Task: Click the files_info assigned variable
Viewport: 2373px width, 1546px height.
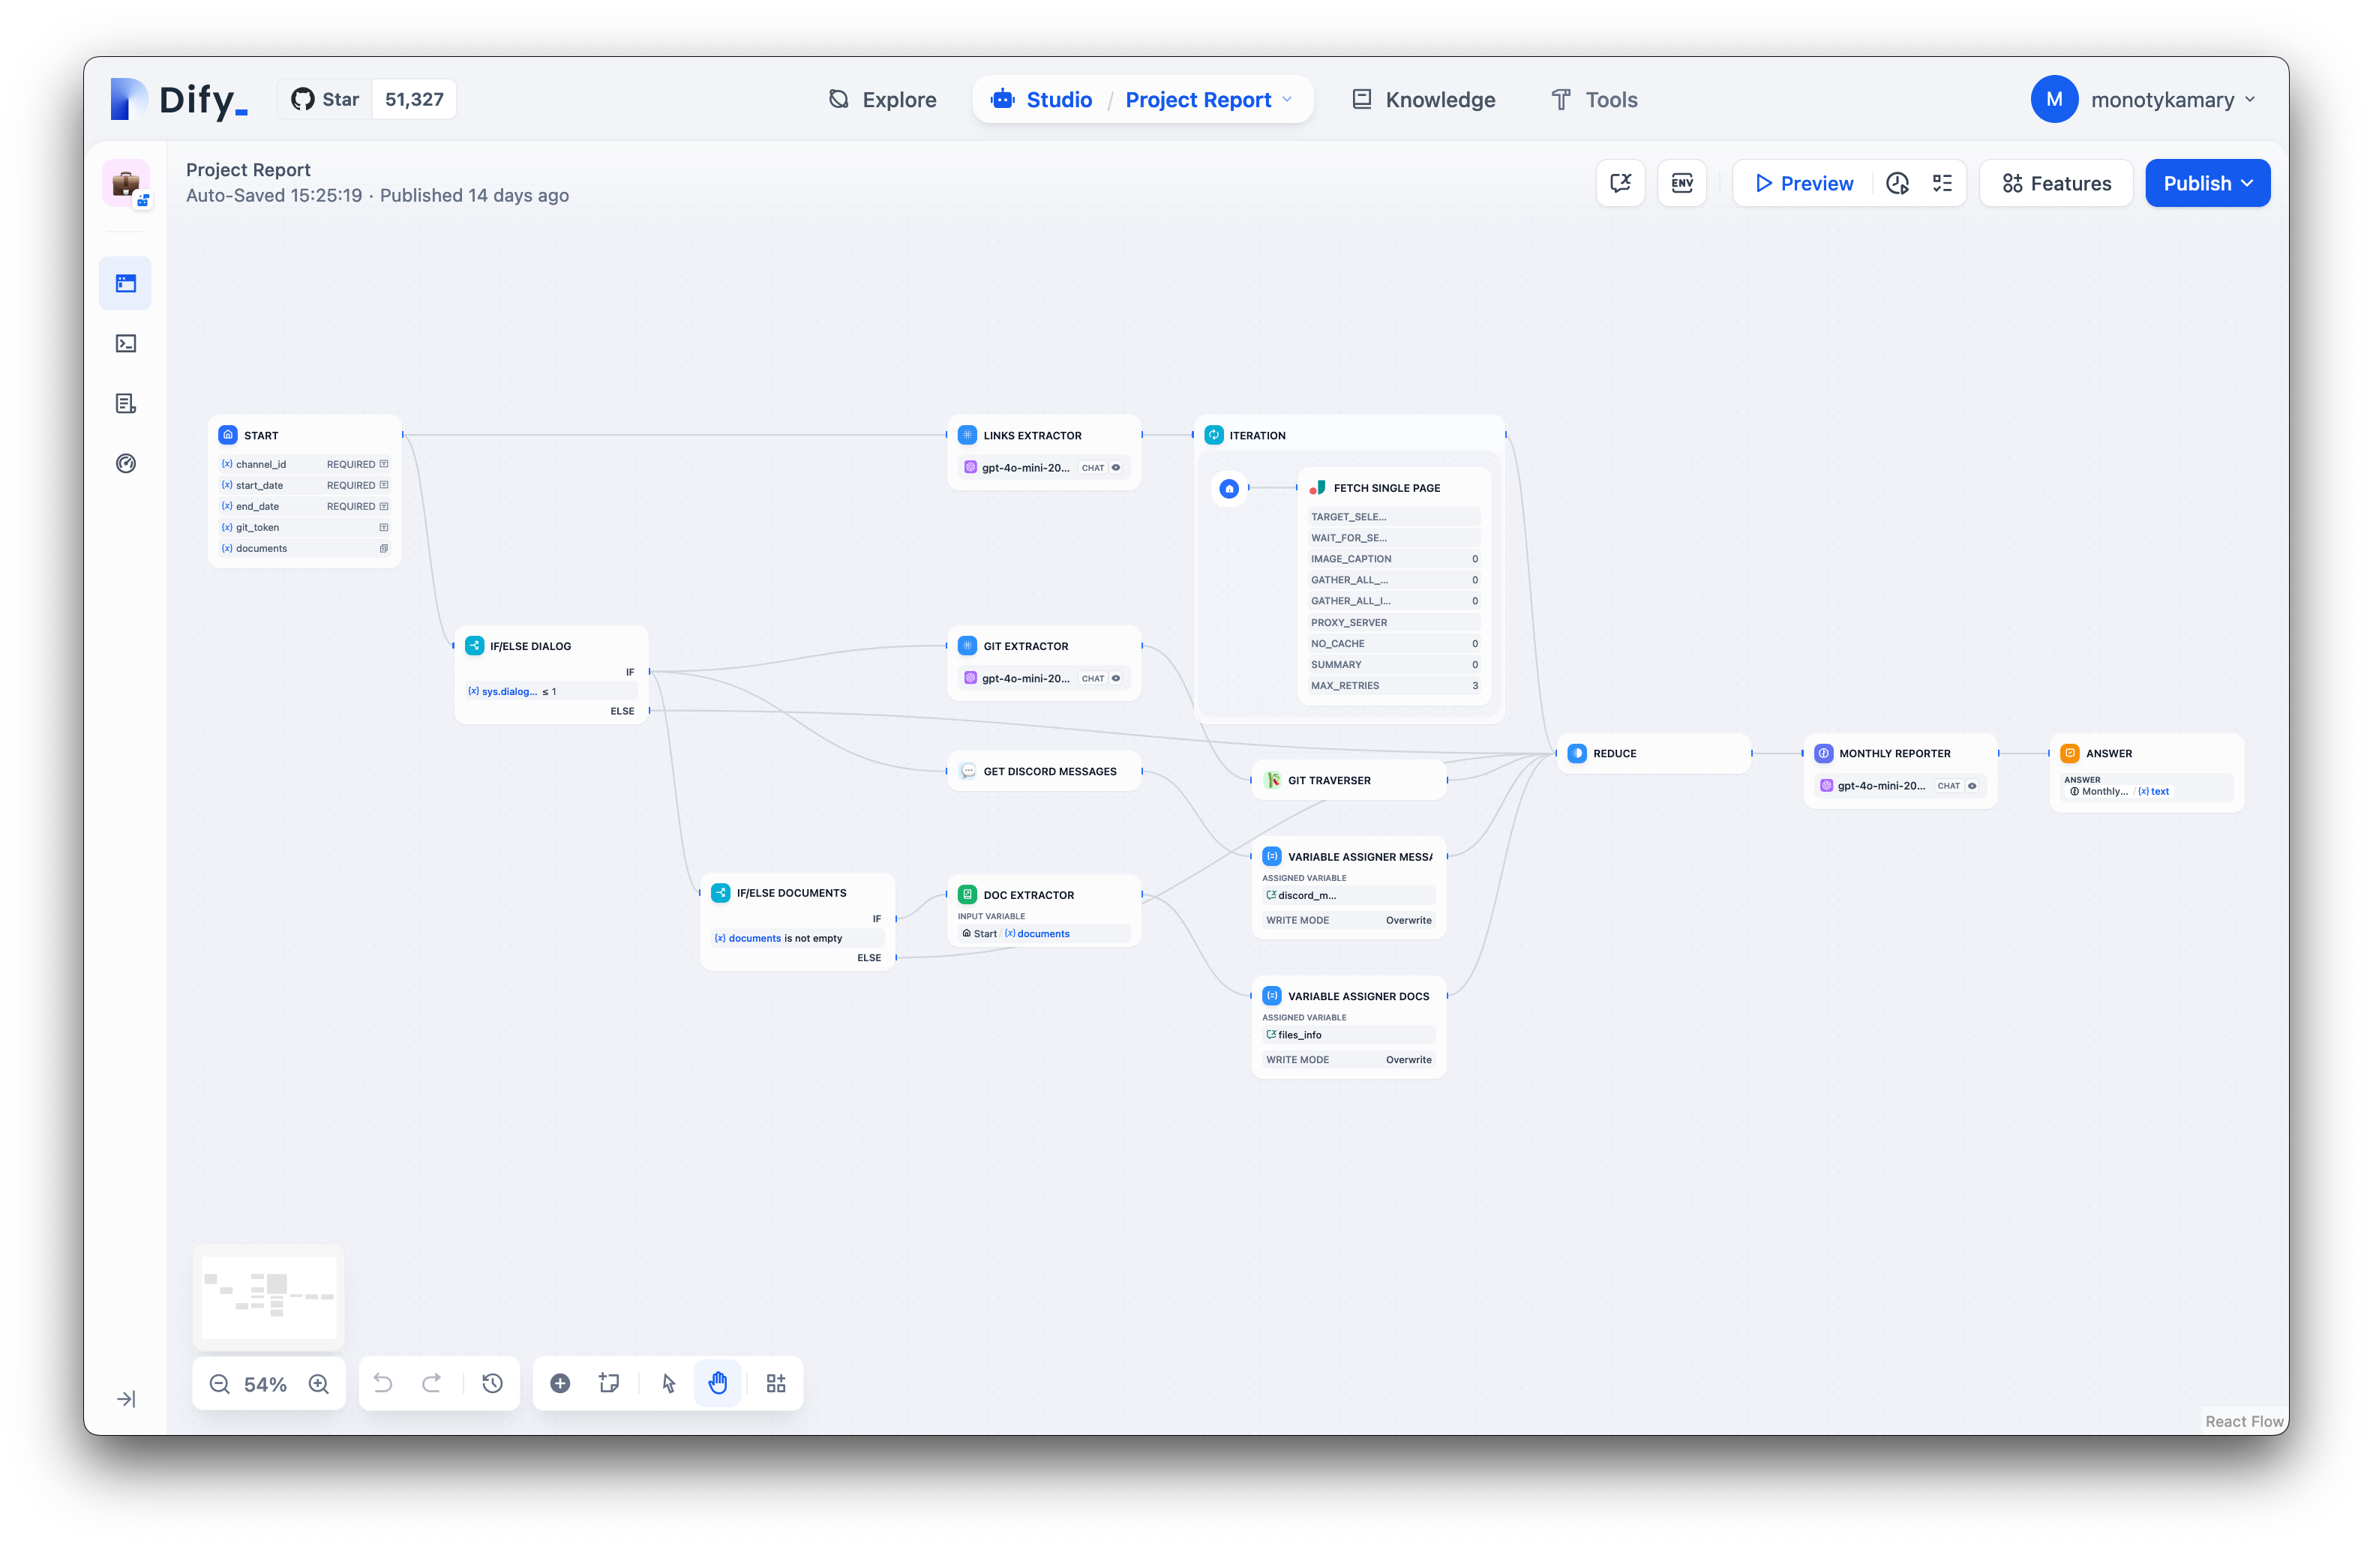Action: [x=1348, y=1035]
